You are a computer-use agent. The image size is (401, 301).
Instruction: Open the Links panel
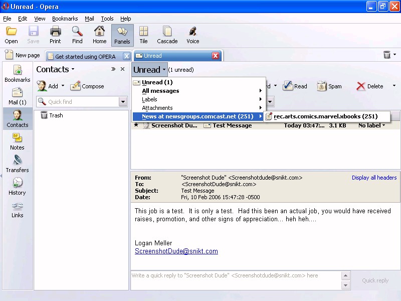[x=17, y=209]
